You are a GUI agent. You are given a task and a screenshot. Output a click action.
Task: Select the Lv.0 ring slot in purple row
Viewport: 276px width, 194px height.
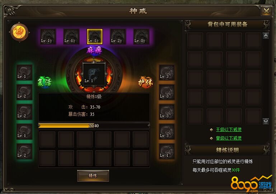[141, 37]
